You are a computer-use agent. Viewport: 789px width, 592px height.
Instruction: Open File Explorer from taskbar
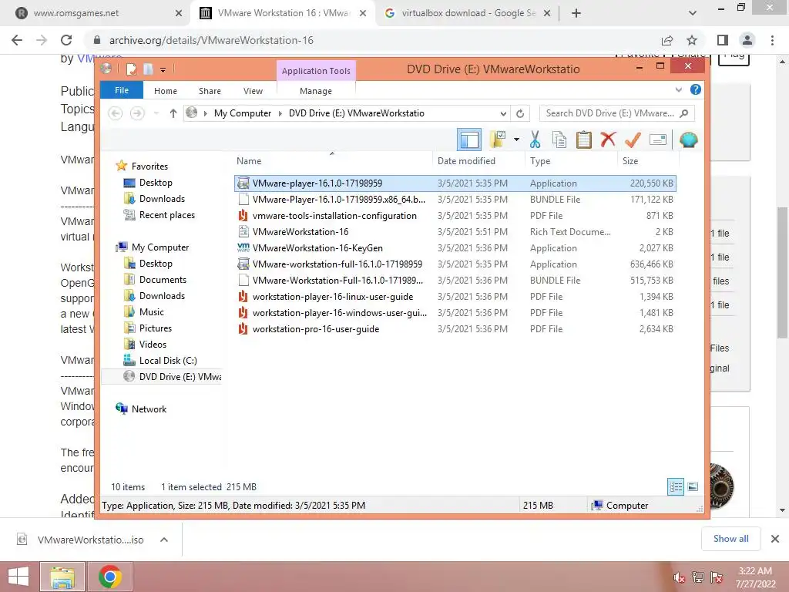[x=62, y=577]
